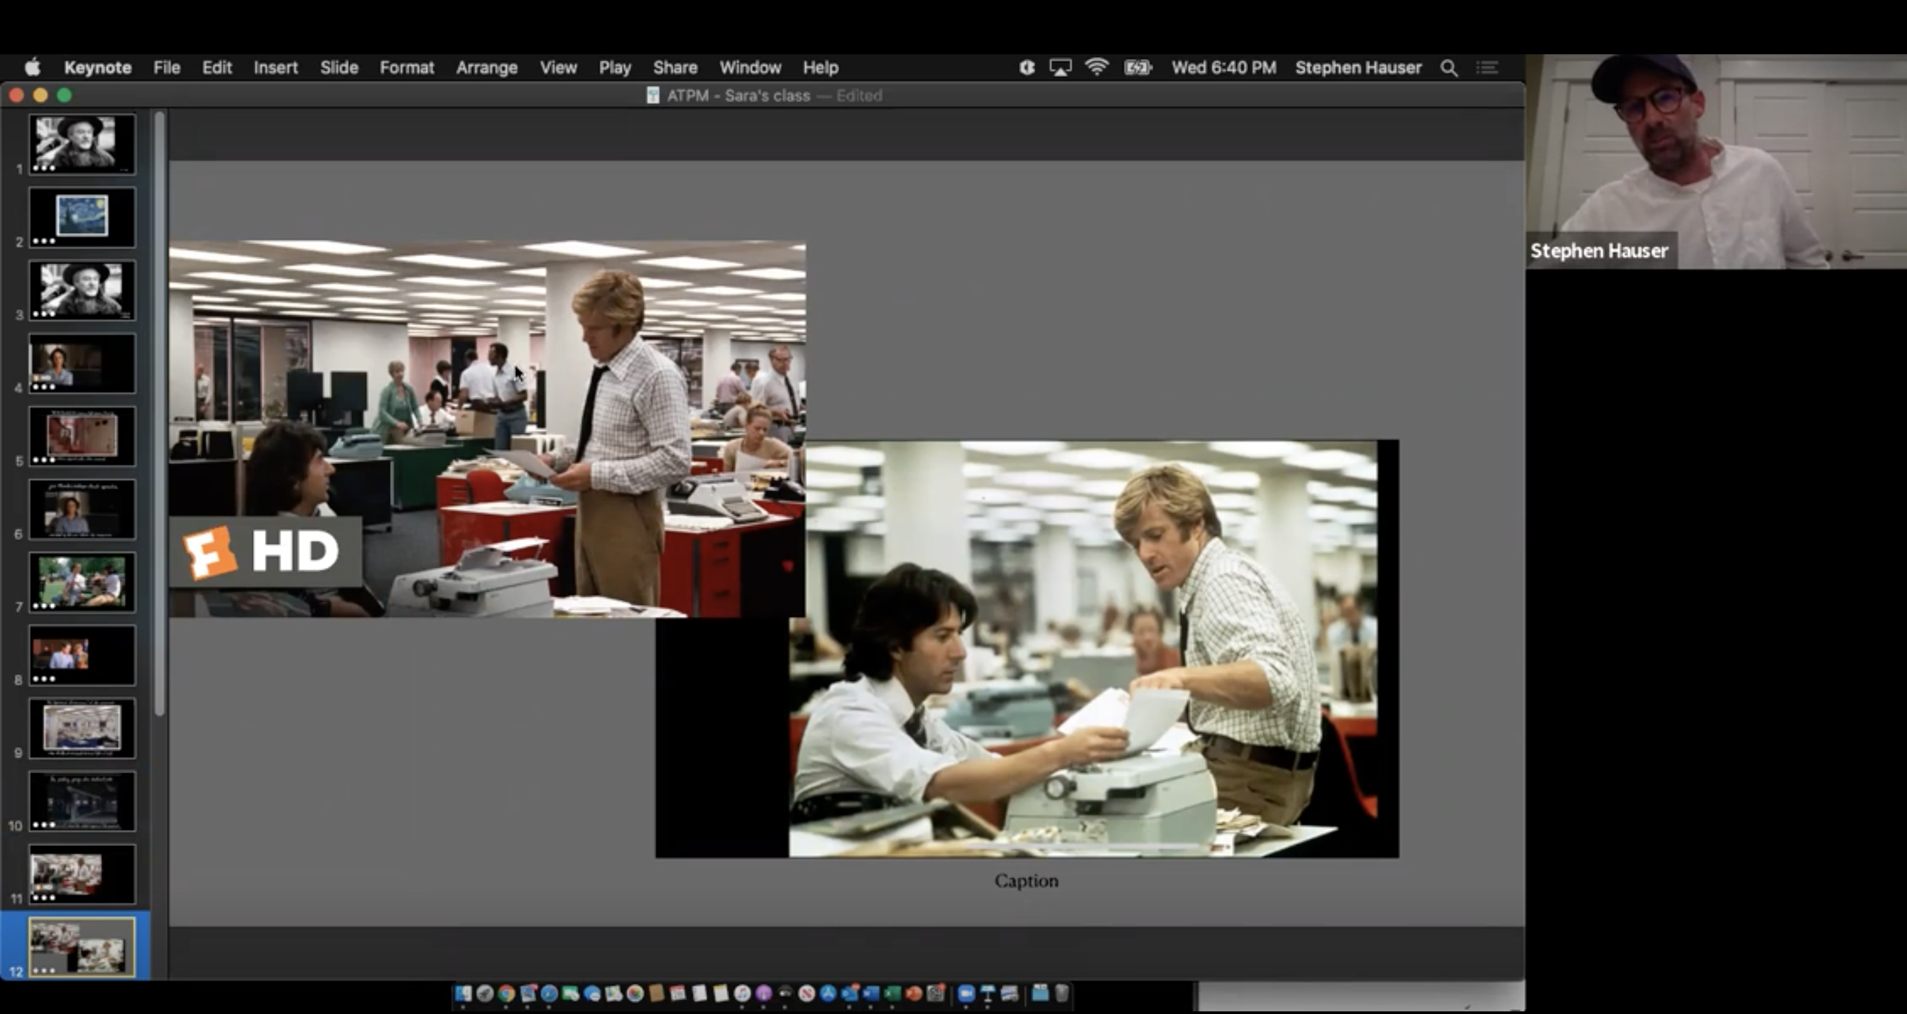Open the Zoom app in dock
1907x1014 pixels.
[966, 993]
